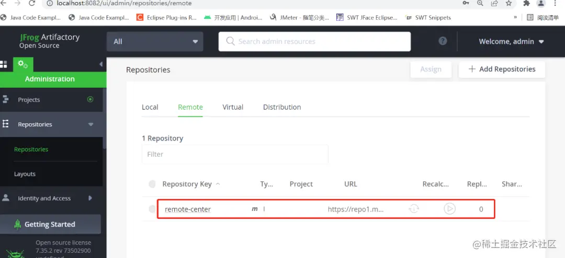Click the Repl... column header
565x258 pixels.
point(477,184)
